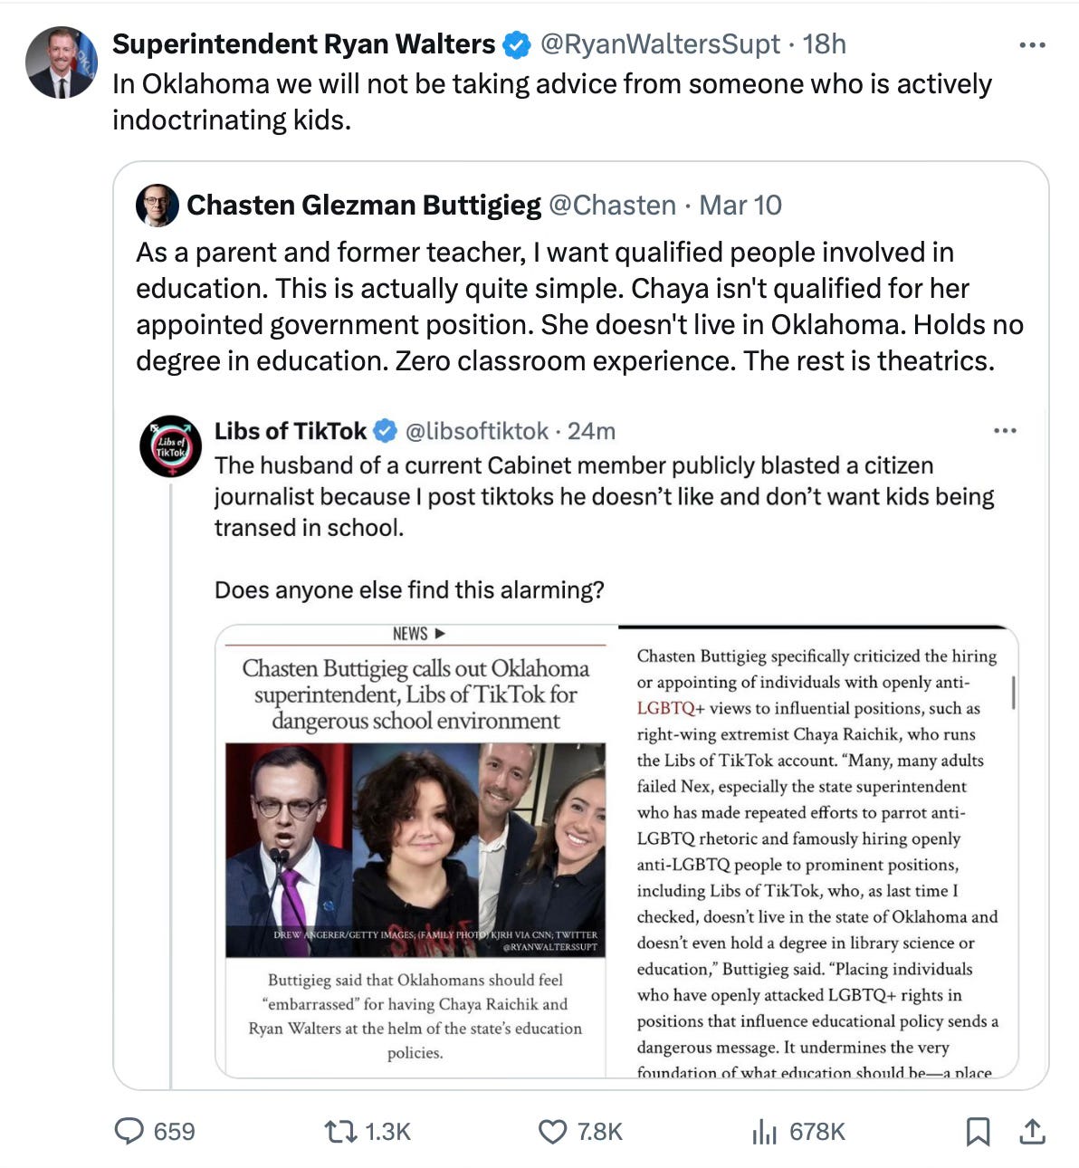
Task: Open the more options menu on Ryan Walters' tweet
Action: click(1032, 44)
